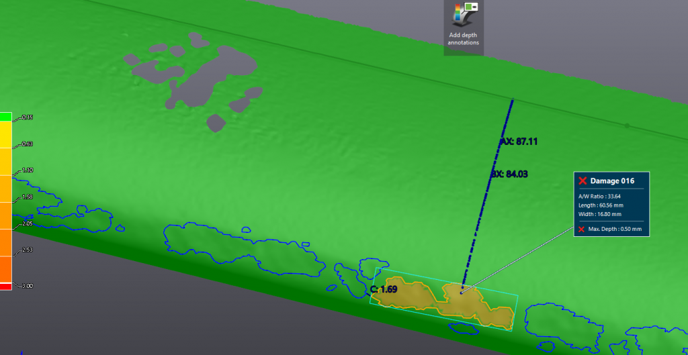Select the Damage 016 title in the callout
Image resolution: width=688 pixels, height=355 pixels.
click(612, 181)
